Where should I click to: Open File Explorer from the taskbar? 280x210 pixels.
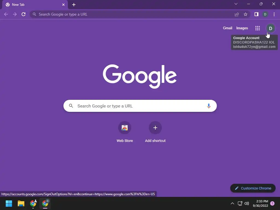coord(21,203)
